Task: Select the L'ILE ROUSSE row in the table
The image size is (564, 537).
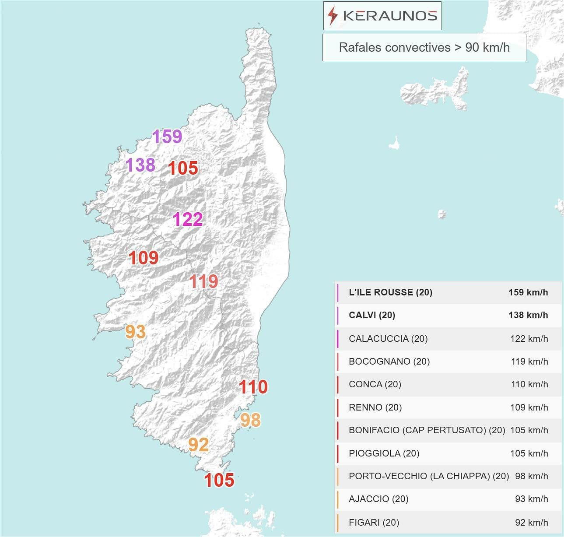Action: [448, 292]
